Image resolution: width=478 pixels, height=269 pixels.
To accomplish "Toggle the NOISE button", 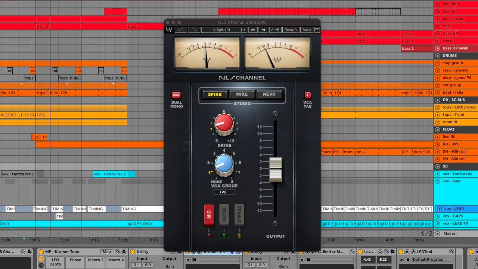I will [x=224, y=215].
